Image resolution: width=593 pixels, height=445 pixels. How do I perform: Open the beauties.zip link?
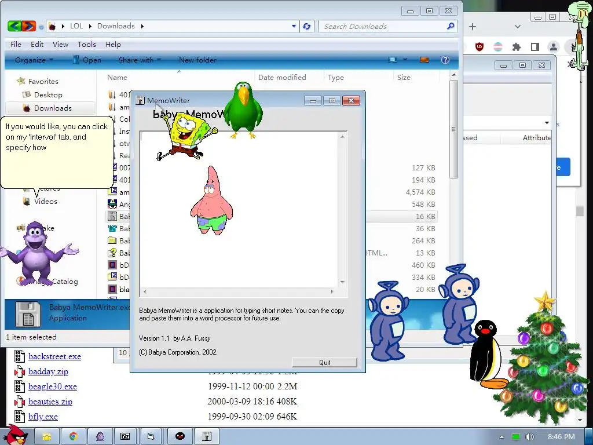pos(50,402)
